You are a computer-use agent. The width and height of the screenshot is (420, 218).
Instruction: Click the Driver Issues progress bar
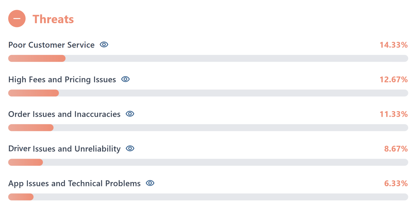click(x=208, y=162)
